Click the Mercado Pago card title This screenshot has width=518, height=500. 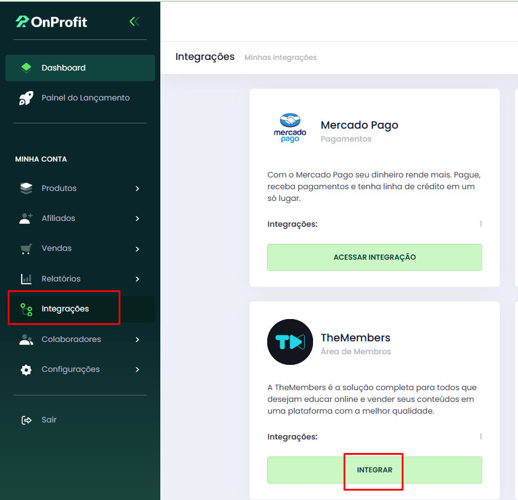pyautogui.click(x=359, y=125)
